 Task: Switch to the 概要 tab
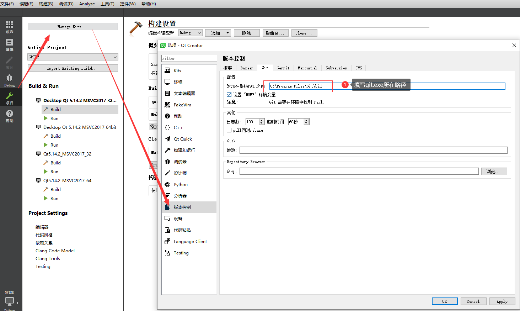coord(228,68)
